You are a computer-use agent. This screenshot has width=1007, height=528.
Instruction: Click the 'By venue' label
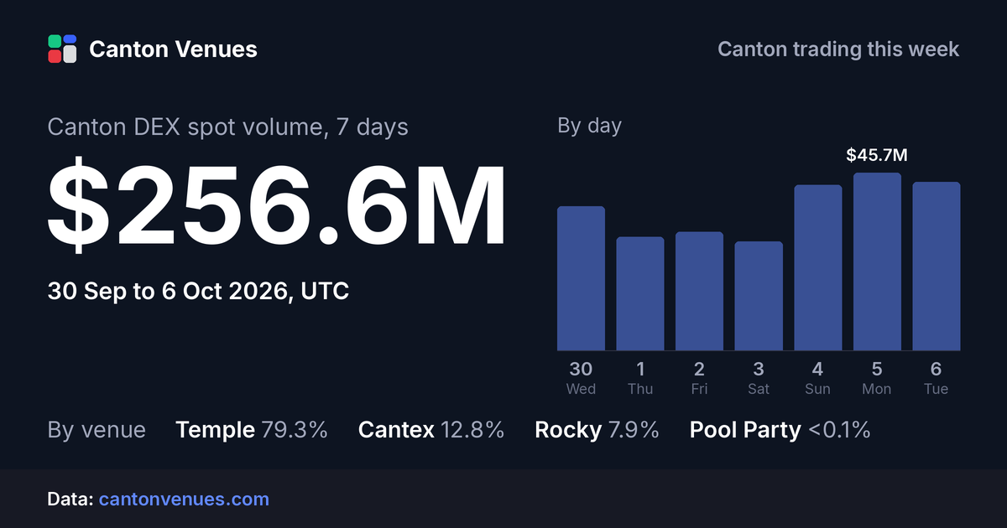(x=97, y=431)
